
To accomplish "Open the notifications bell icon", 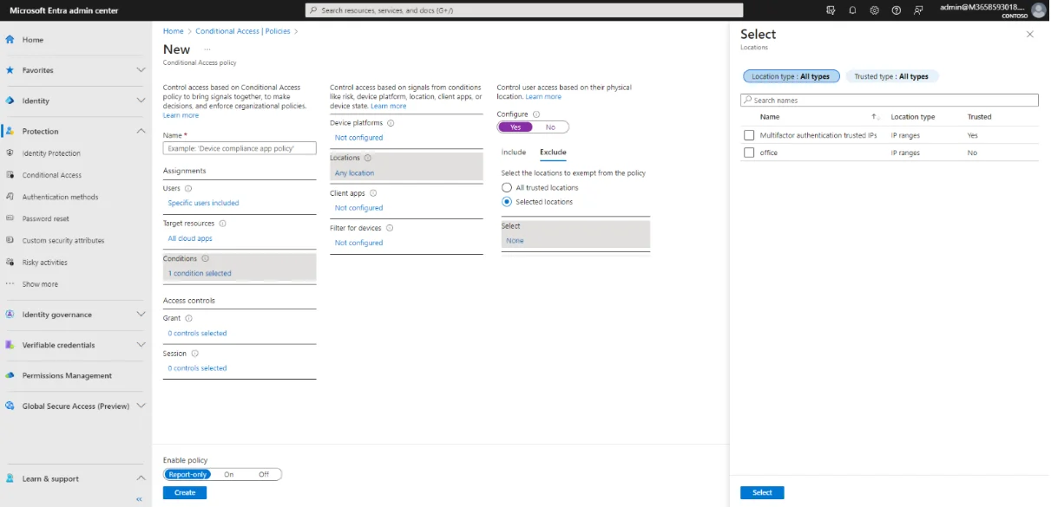I will coord(852,10).
